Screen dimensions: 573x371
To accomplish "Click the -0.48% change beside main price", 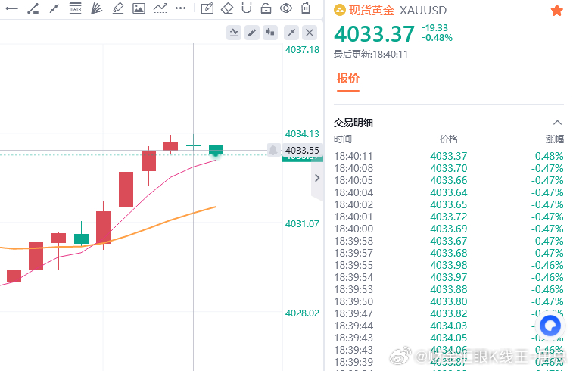I will tap(438, 38).
